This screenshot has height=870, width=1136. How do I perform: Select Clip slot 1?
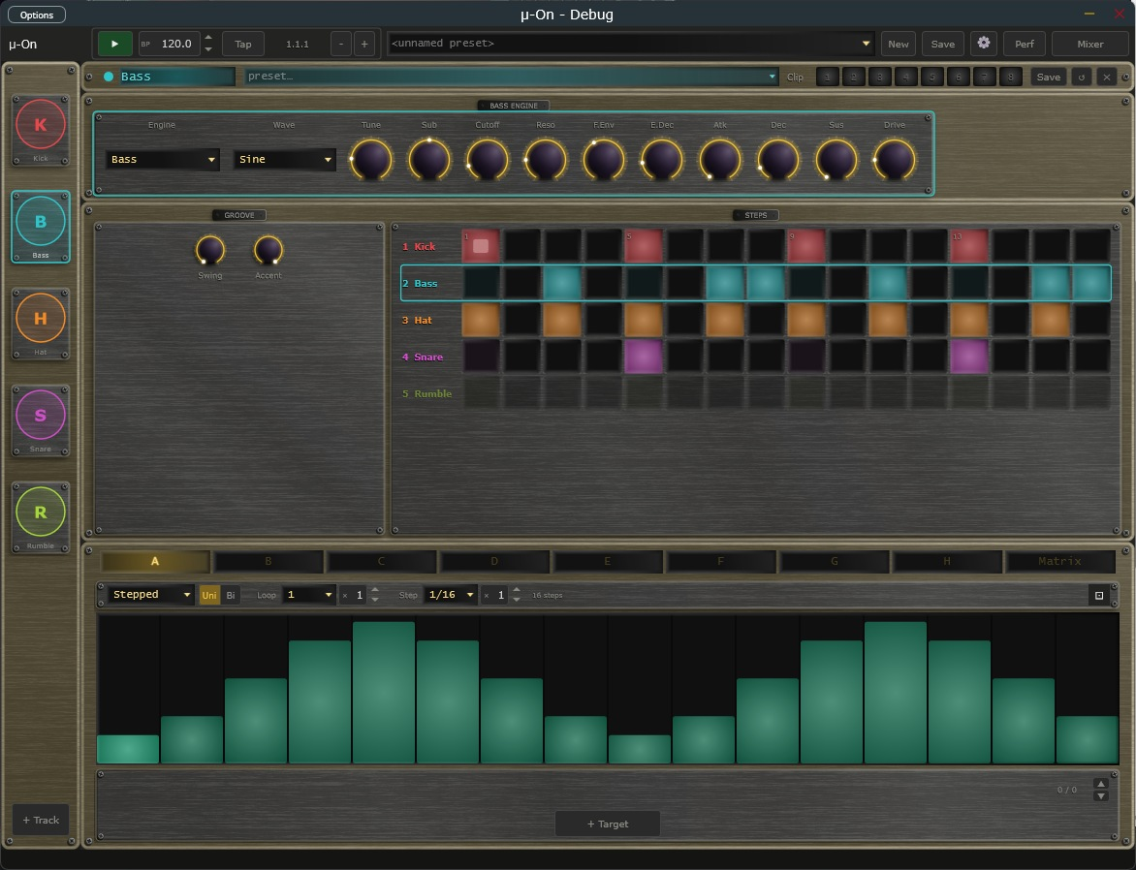click(x=828, y=77)
